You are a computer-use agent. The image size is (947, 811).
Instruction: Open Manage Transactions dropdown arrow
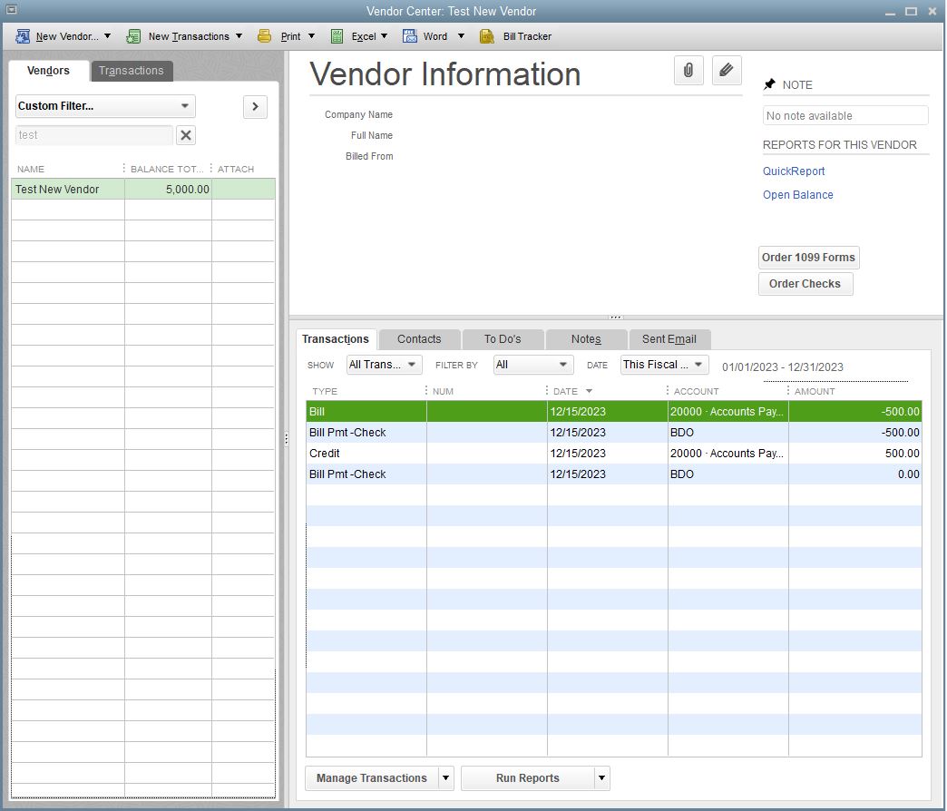coord(445,777)
